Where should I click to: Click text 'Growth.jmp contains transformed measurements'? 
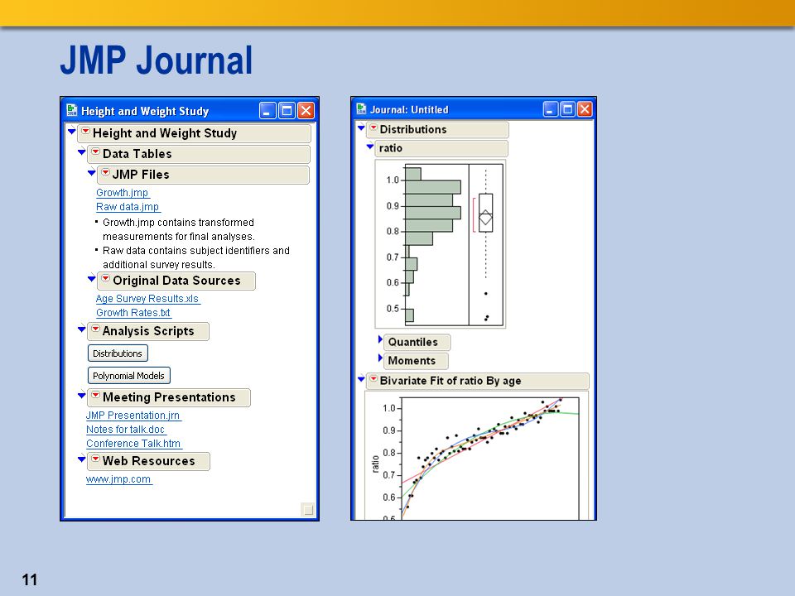point(179,229)
